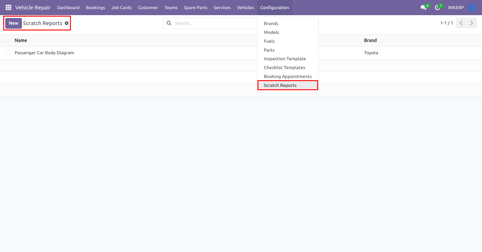Click the Search input field

pos(215,23)
